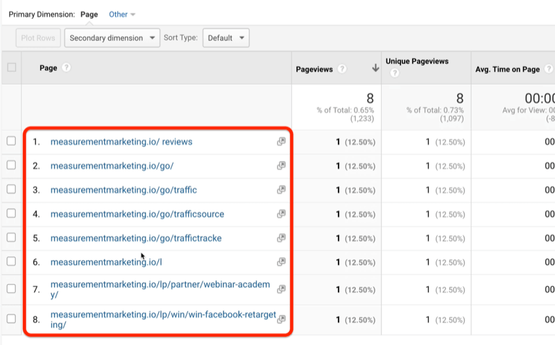Click the Primary Dimension: label
This screenshot has width=555, height=345.
[x=42, y=15]
